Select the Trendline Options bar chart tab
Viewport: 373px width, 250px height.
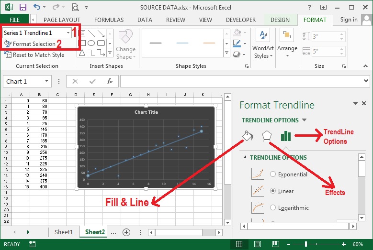tap(286, 136)
